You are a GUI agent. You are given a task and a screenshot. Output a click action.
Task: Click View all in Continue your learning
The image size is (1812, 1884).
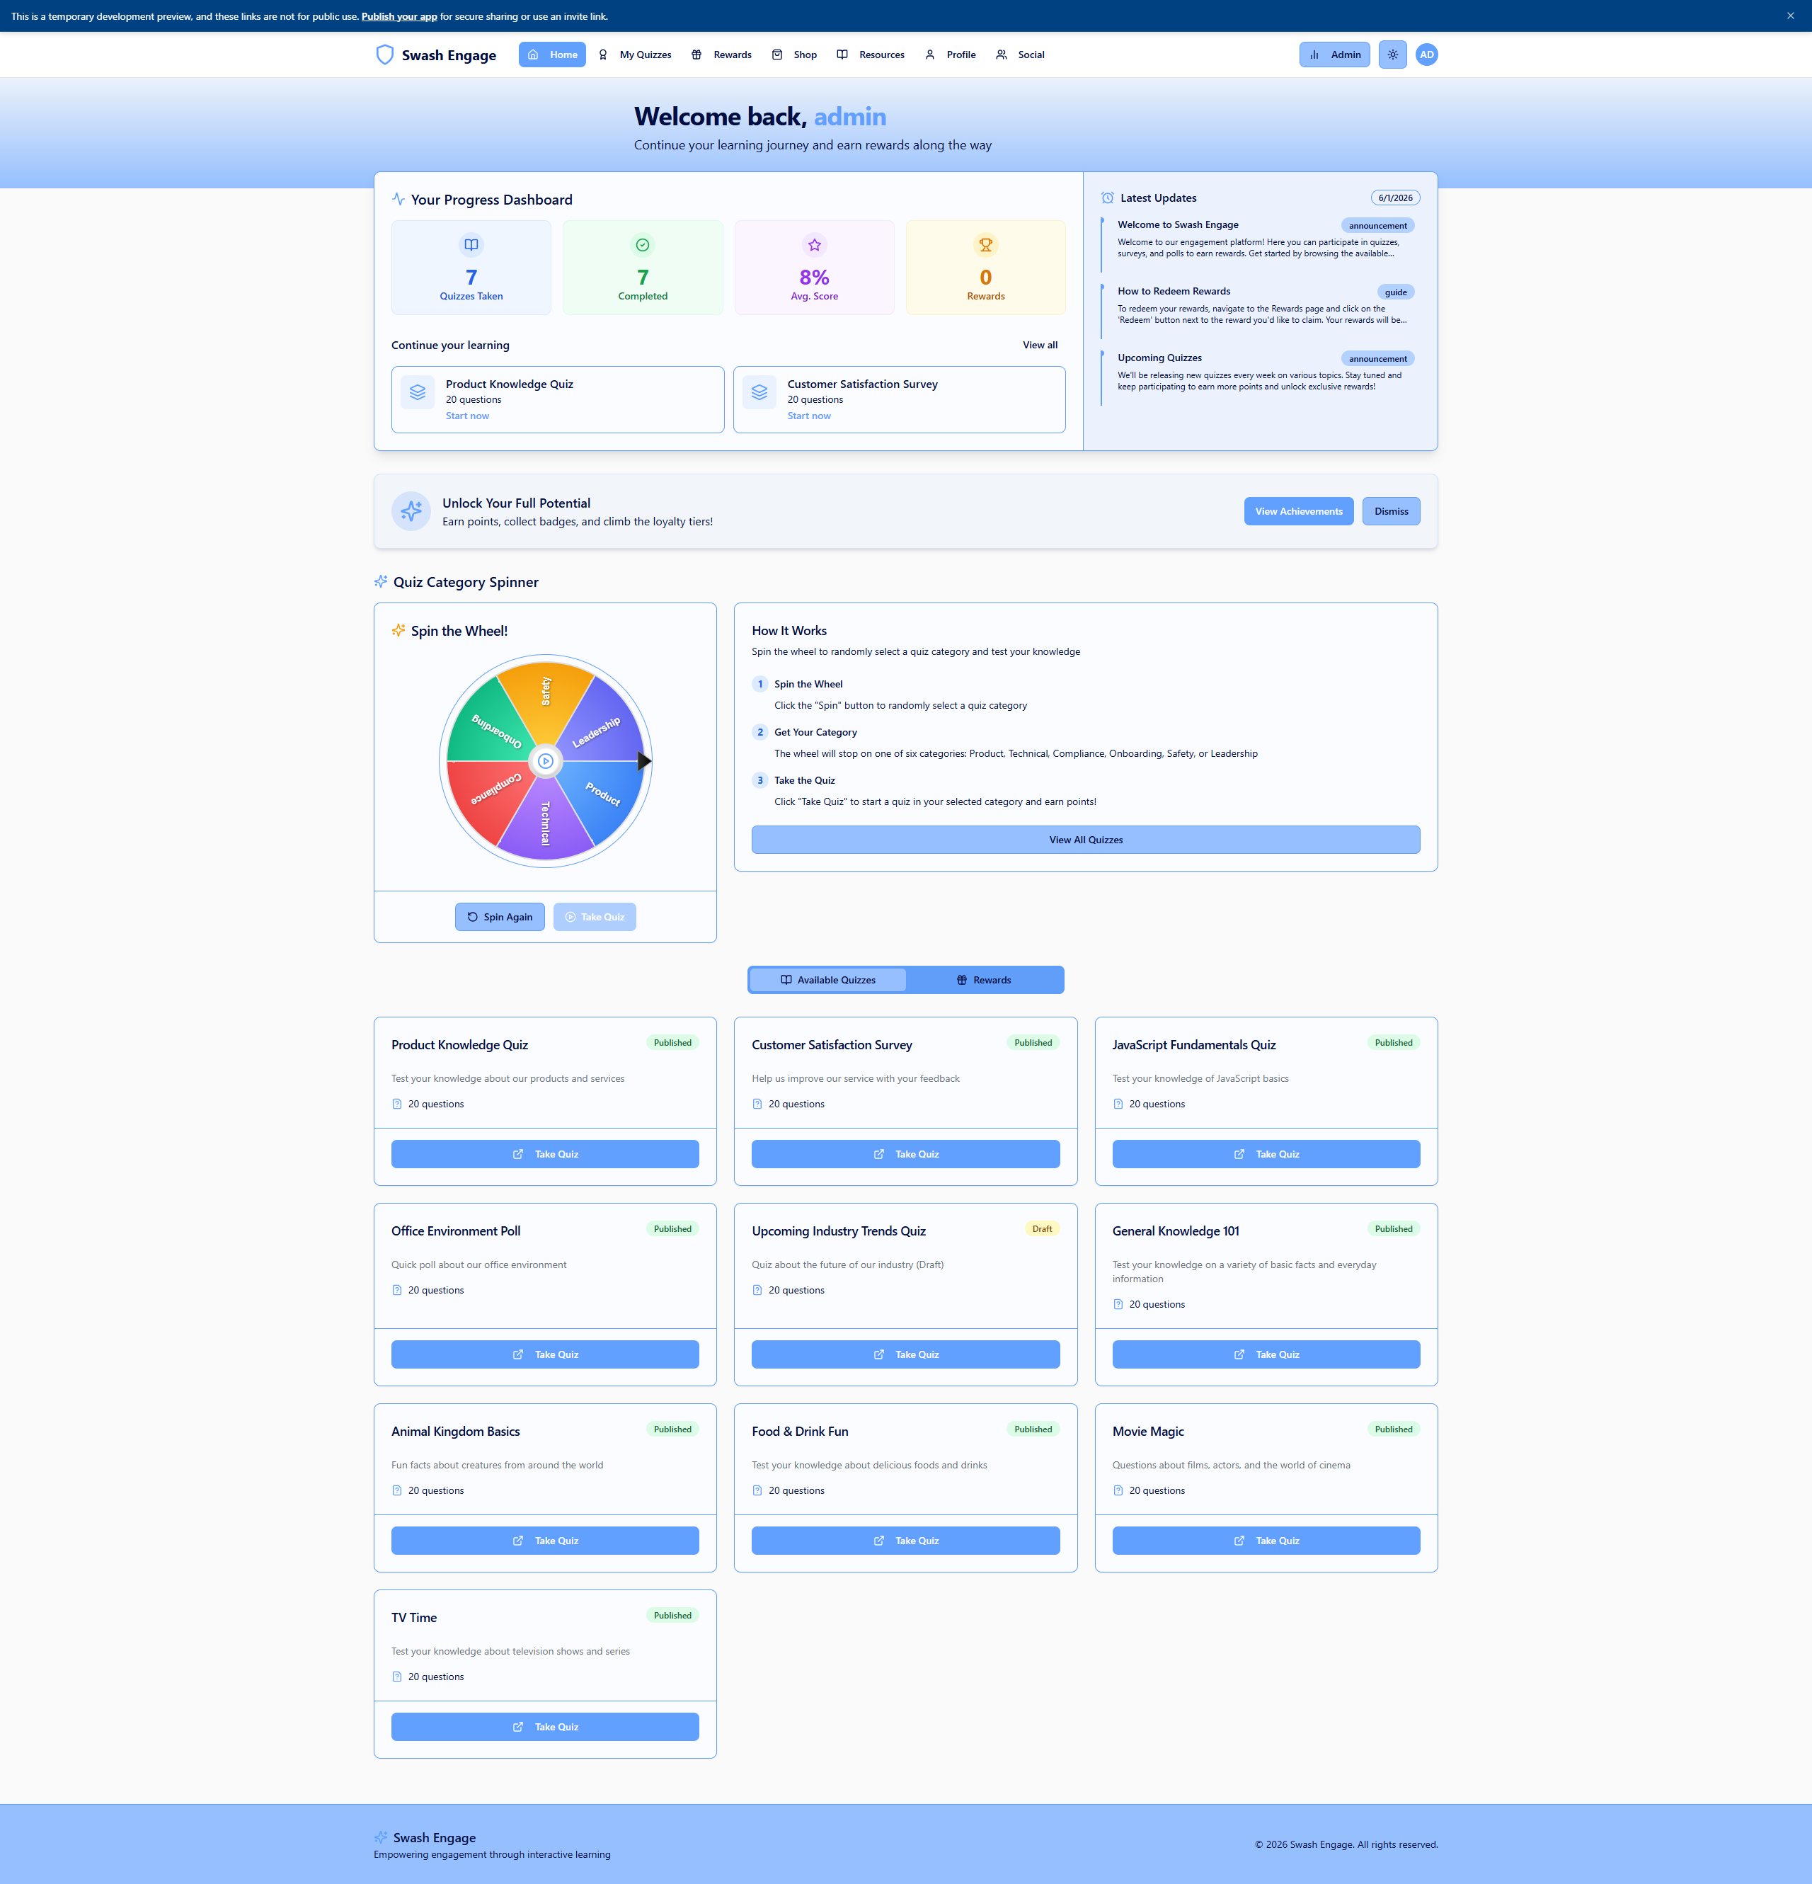(1040, 345)
